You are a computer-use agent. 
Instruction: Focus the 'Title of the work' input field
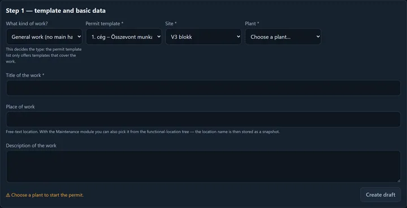click(203, 88)
